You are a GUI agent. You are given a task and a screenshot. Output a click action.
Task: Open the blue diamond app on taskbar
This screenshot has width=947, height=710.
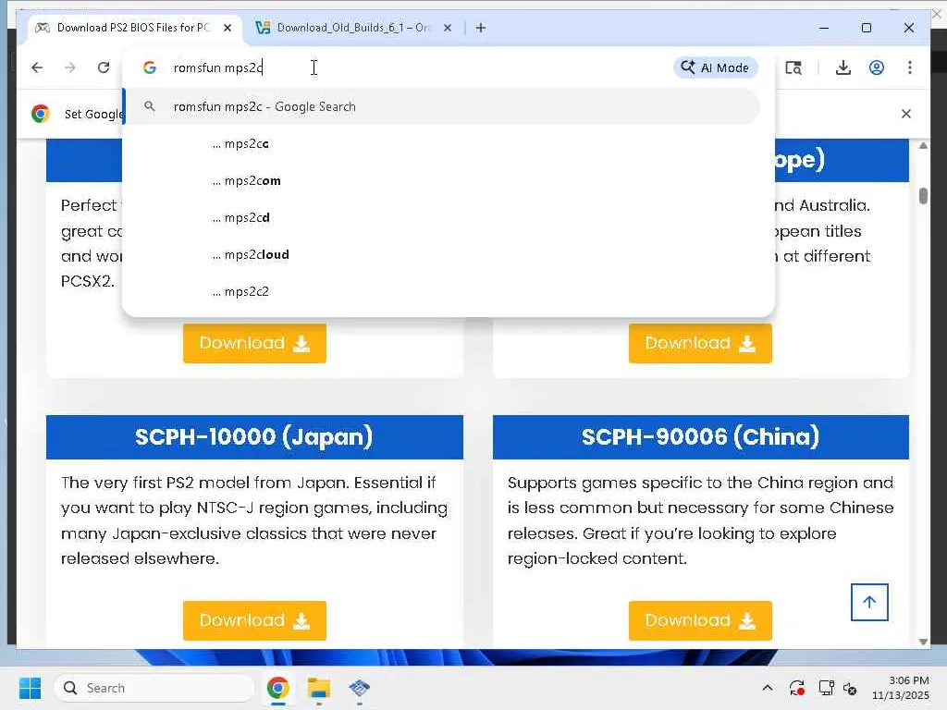(x=360, y=688)
